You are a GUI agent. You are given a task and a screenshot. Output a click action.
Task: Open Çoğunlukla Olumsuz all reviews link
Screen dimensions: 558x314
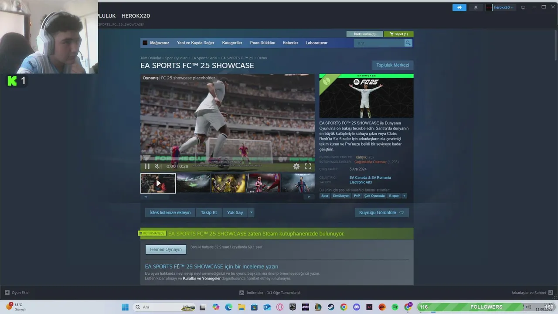[x=371, y=162]
